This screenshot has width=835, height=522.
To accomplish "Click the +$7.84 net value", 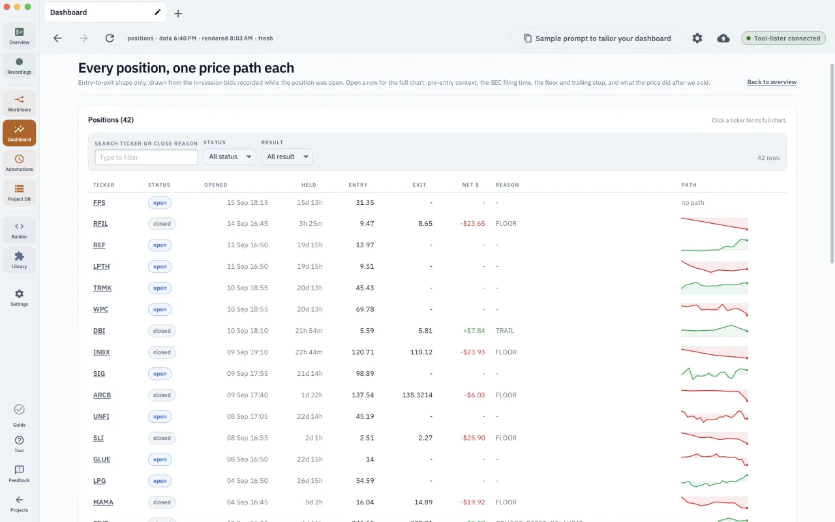I will pyautogui.click(x=474, y=331).
